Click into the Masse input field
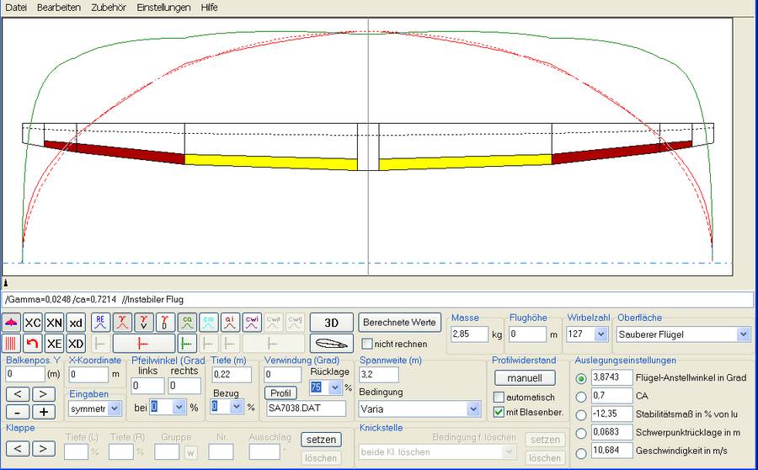The width and height of the screenshot is (758, 470). [x=468, y=334]
